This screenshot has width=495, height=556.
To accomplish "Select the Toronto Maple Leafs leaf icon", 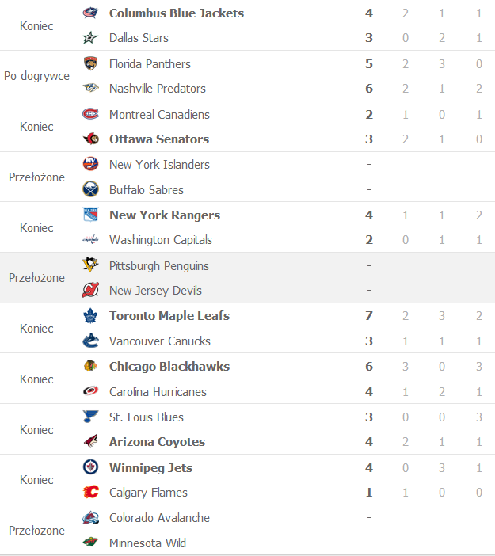I will click(90, 315).
